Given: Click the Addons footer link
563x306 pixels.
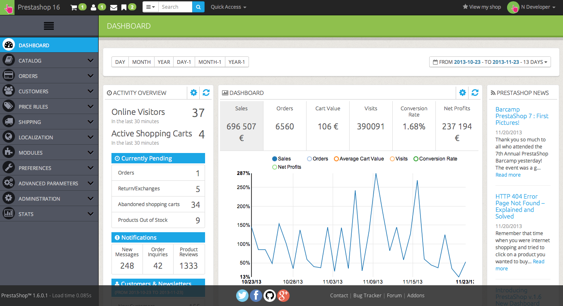Looking at the screenshot, I should 416,296.
